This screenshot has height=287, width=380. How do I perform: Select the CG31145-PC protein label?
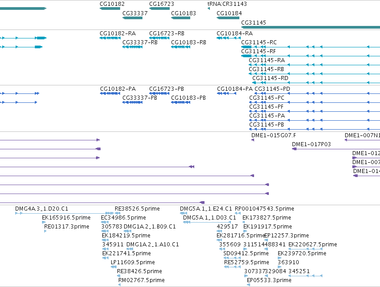pos(267,98)
